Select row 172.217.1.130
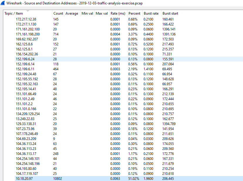 [x=129, y=24]
